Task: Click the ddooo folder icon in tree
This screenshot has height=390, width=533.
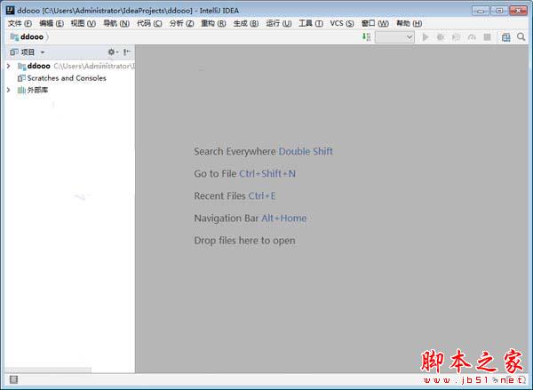Action: [21, 66]
